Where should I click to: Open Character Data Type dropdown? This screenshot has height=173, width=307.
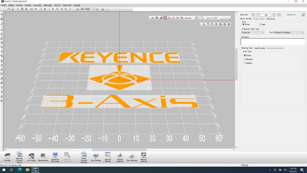click(253, 33)
